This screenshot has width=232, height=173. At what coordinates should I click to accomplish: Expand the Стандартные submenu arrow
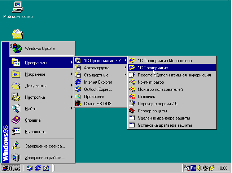pos(126,75)
